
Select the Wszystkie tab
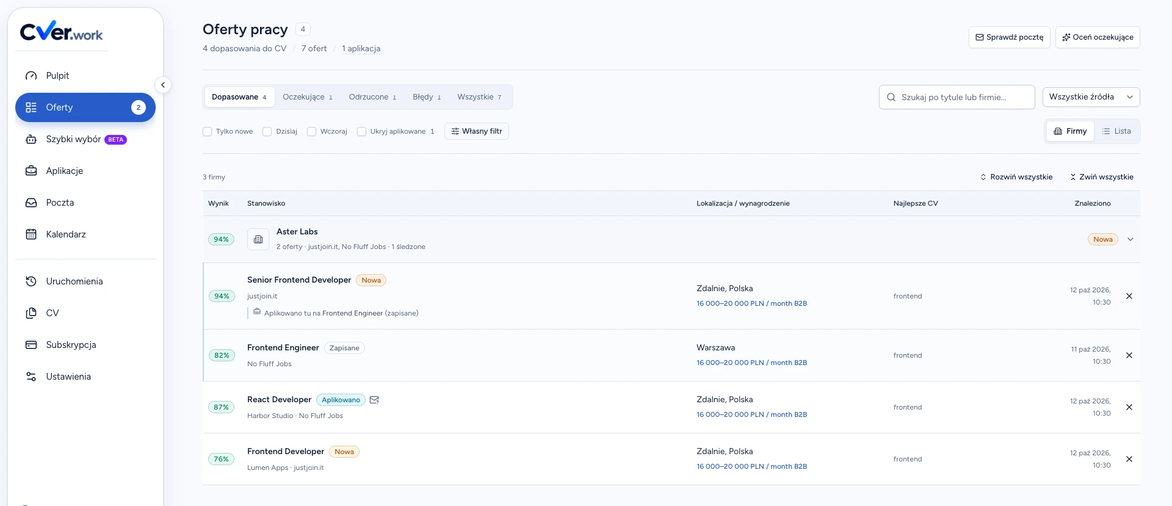coord(480,97)
